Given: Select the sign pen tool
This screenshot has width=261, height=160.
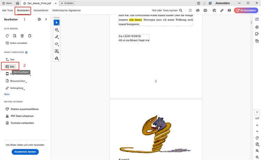Looking at the screenshot, I should coord(57,58).
